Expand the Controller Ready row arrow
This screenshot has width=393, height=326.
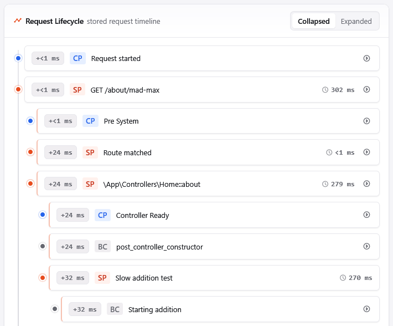[x=366, y=215]
